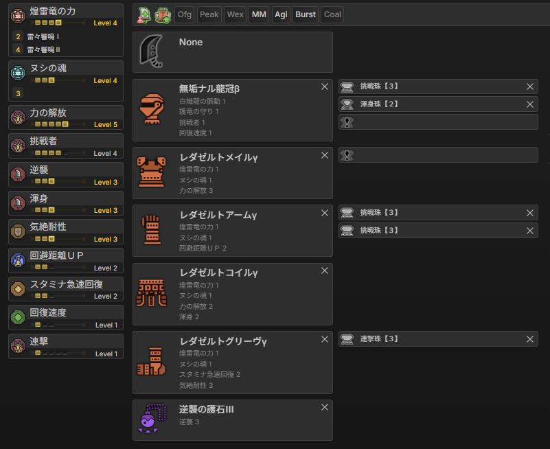
Task: Enable the Wex buff toggle
Action: 235,14
